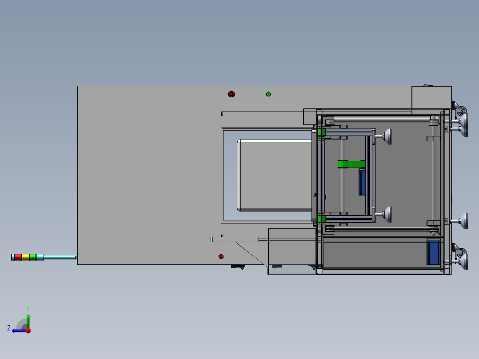Pick the blue component inside the center frame
Screen dimensions: 479x359
pyautogui.click(x=362, y=183)
